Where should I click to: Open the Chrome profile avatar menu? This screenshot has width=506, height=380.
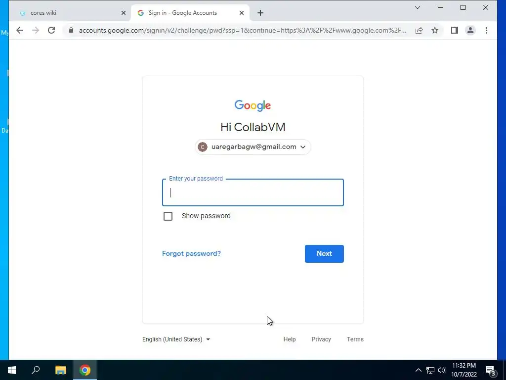[x=470, y=30]
